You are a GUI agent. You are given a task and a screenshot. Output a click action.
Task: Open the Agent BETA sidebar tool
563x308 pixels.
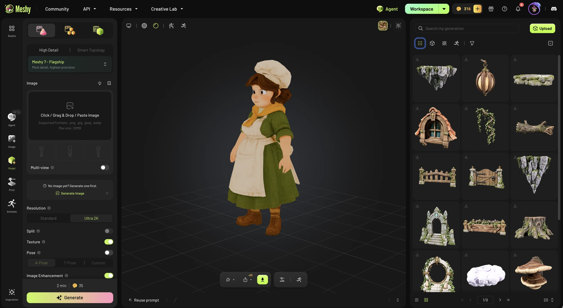12,119
